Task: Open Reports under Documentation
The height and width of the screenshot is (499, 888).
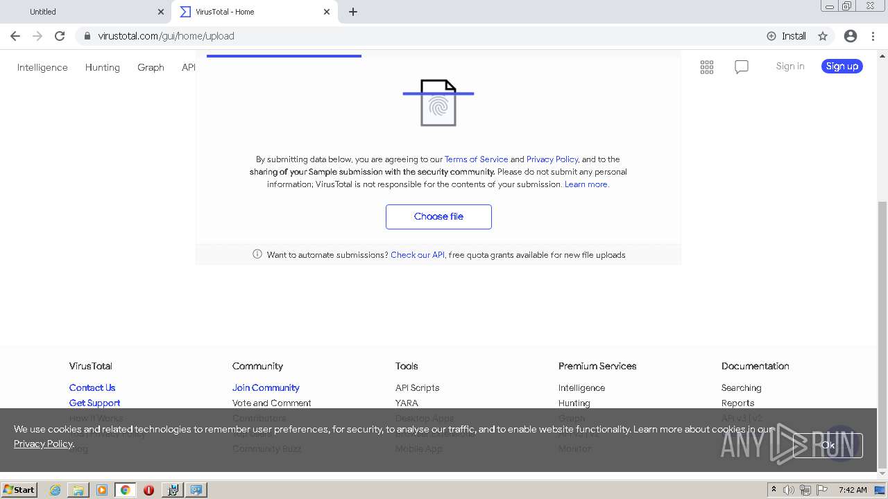Action: [x=737, y=403]
